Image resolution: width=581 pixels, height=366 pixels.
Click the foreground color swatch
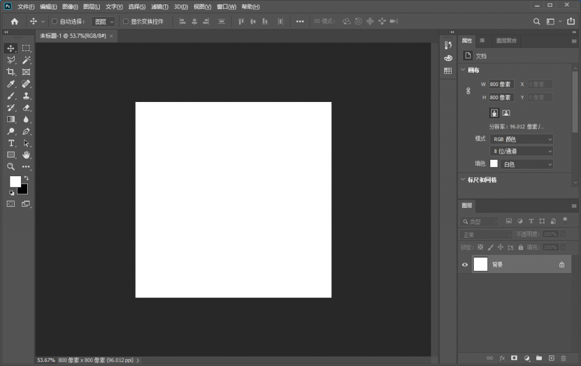pos(15,181)
